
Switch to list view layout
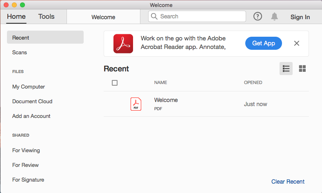(286, 69)
